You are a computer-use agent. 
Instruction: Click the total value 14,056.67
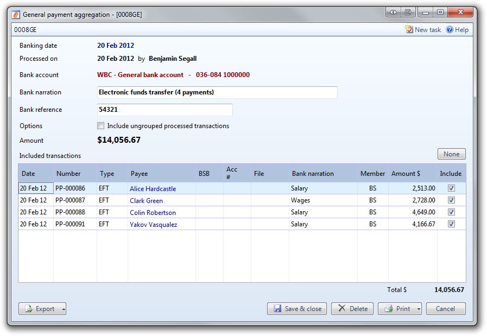449,290
